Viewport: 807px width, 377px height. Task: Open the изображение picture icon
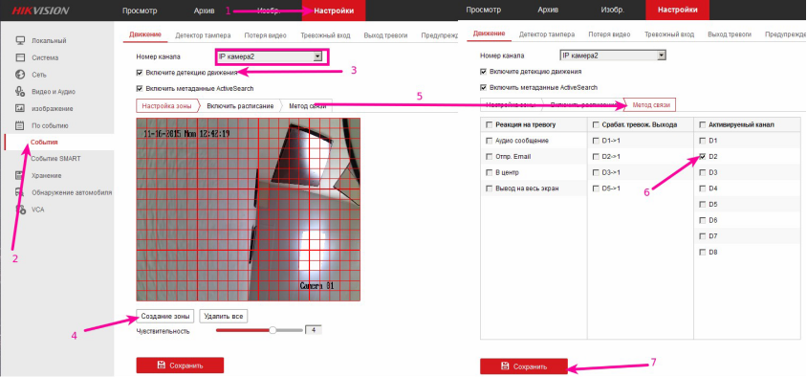pos(21,109)
